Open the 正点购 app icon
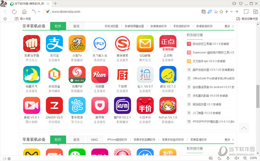Viewport: 260px width, 161px height. (168, 43)
